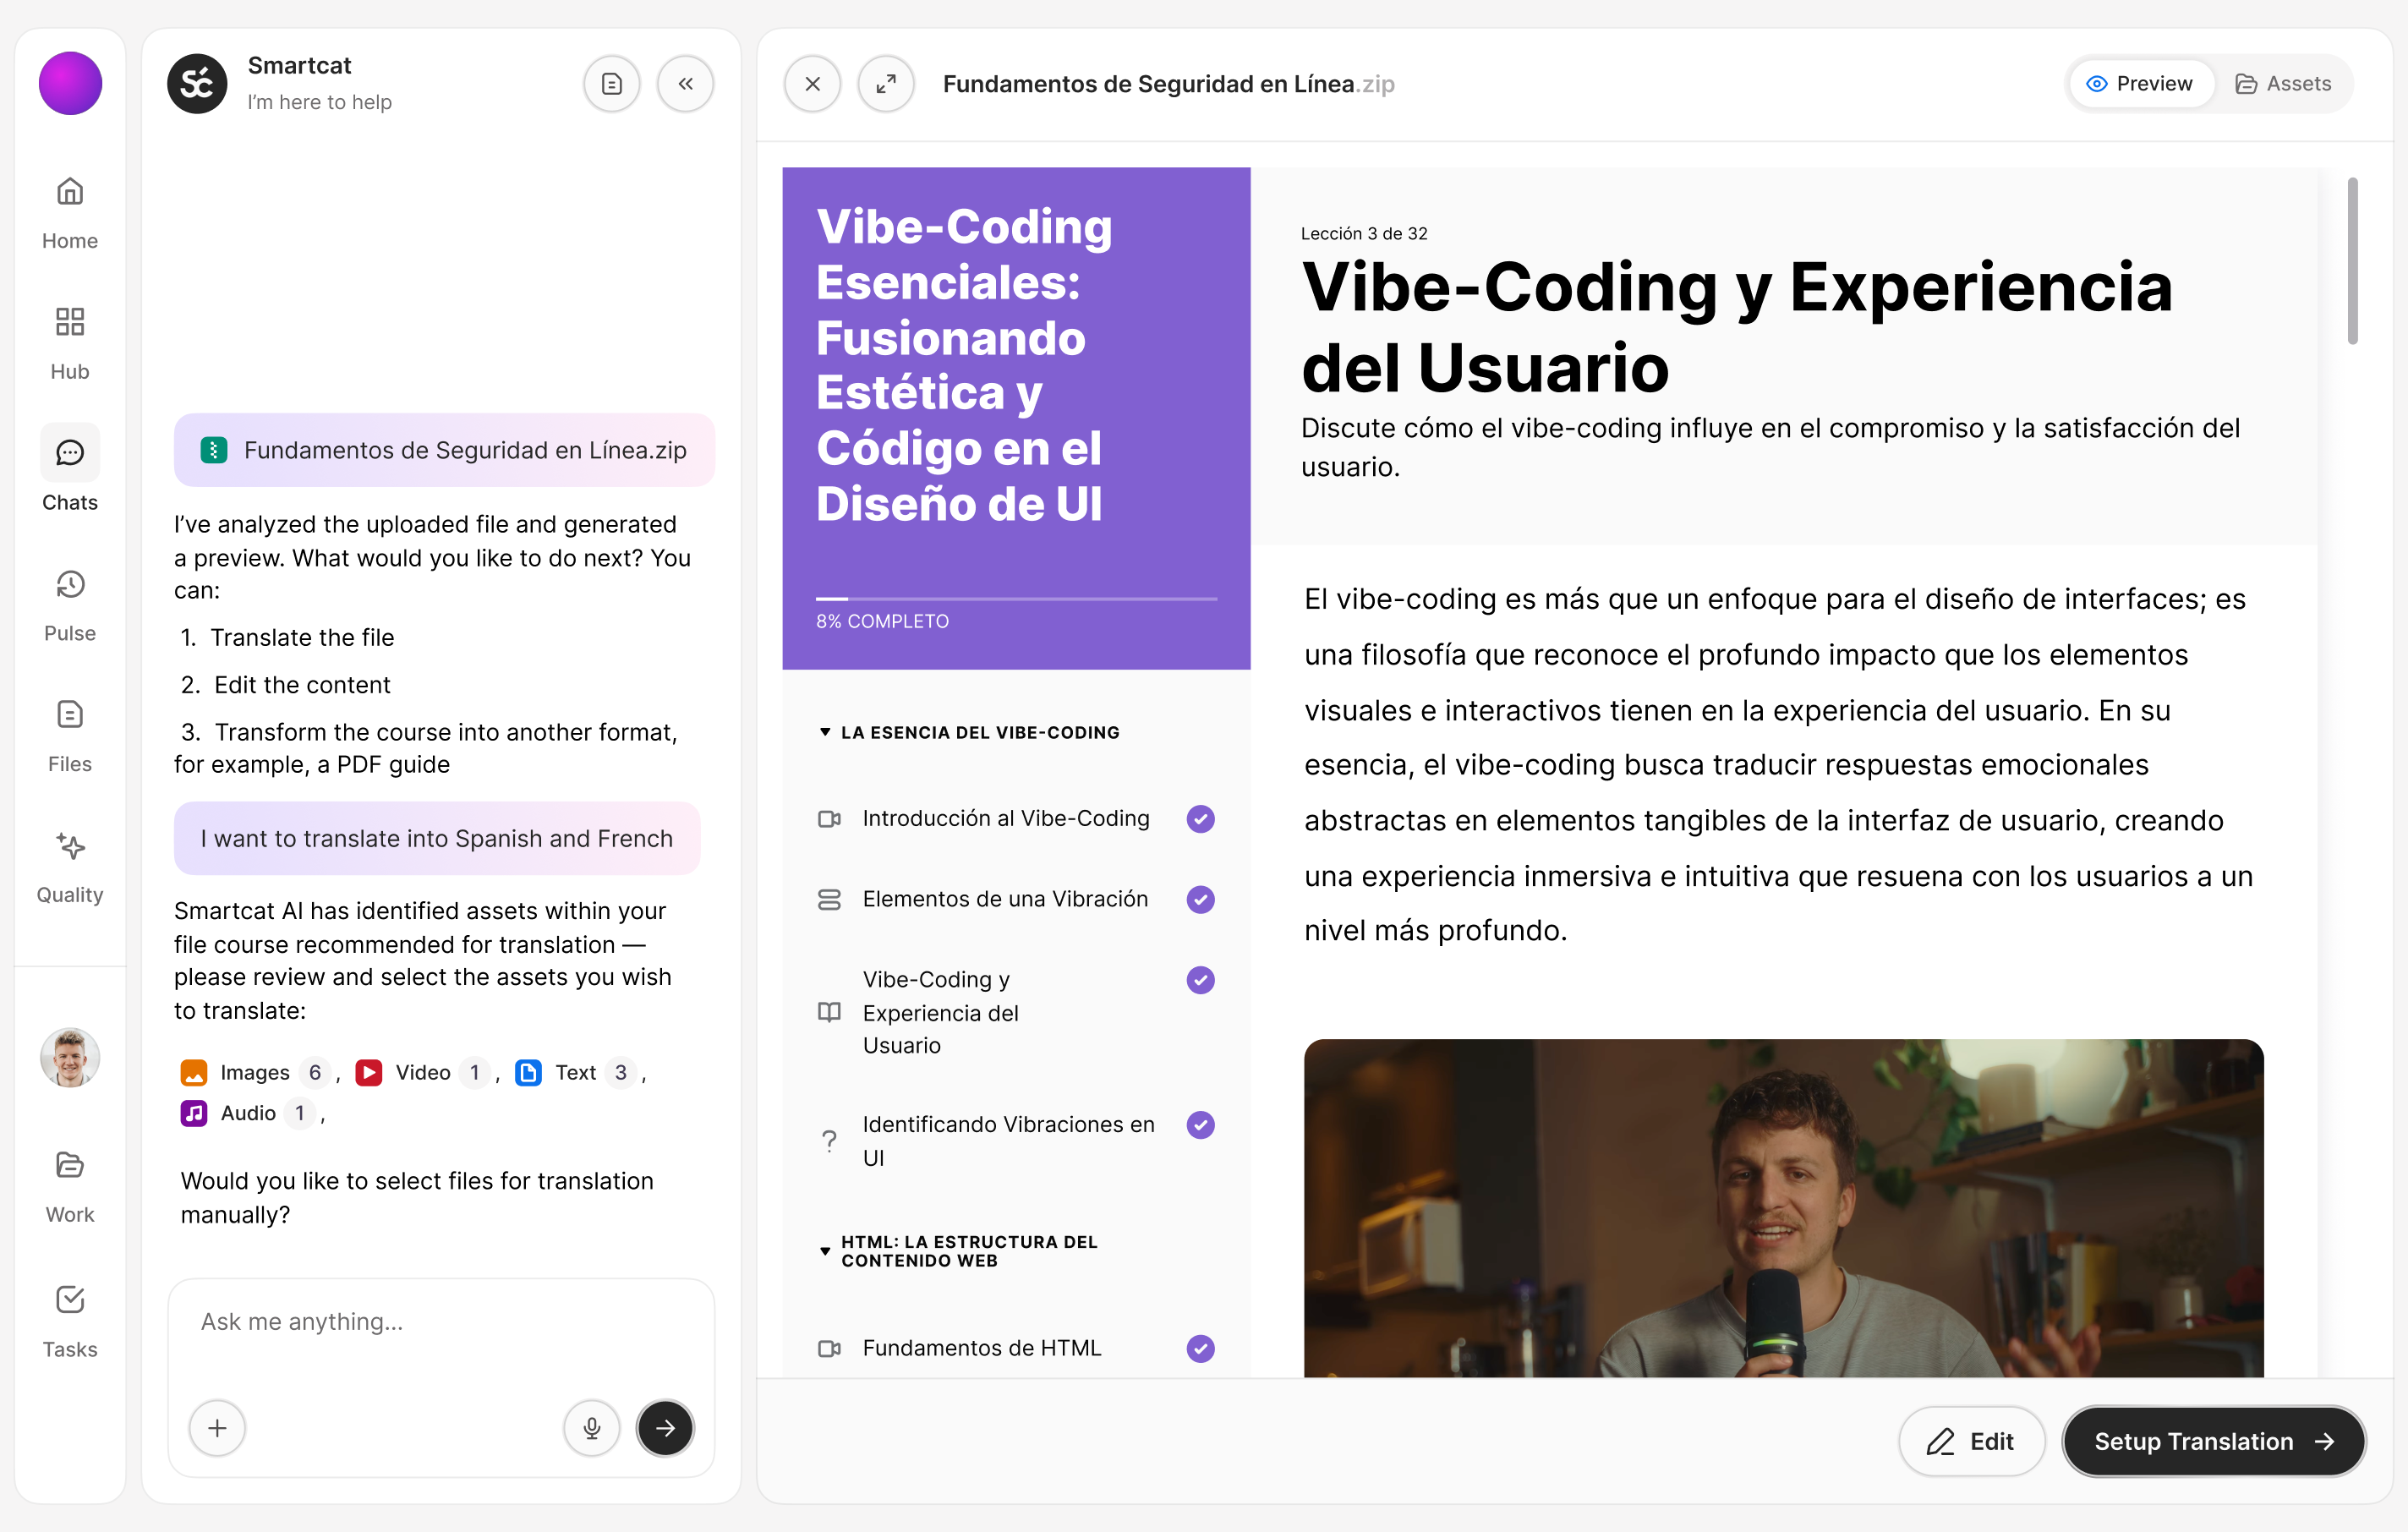Click the Edit button
This screenshot has width=2408, height=1532.
pyautogui.click(x=1971, y=1441)
